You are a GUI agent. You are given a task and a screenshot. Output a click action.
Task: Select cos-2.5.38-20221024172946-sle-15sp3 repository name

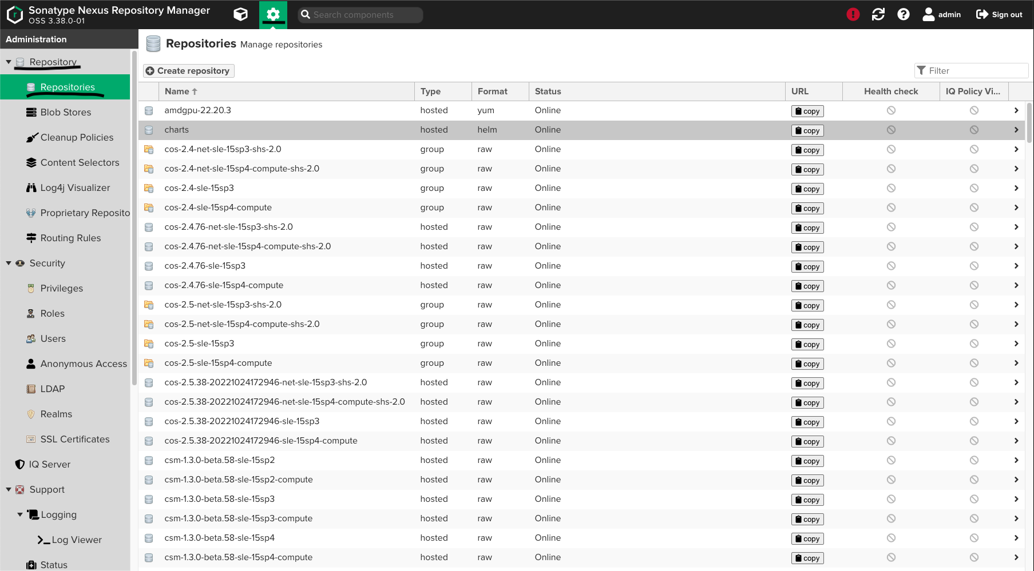coord(242,421)
